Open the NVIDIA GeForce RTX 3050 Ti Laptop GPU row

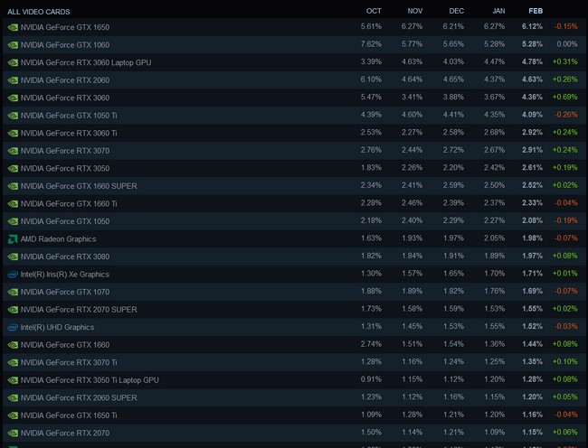(x=294, y=380)
